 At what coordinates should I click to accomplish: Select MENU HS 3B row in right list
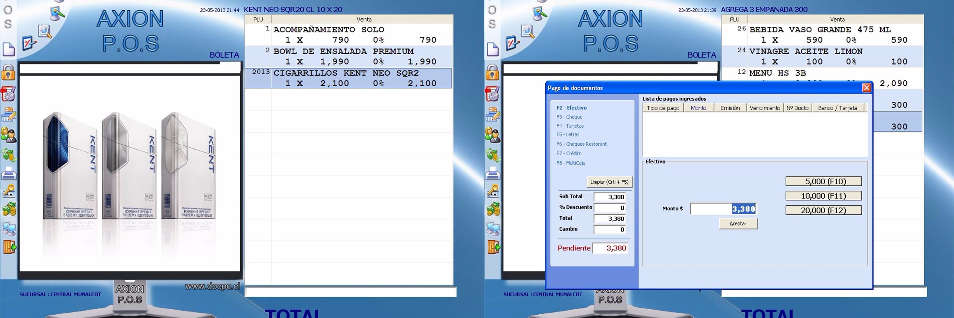point(822,75)
